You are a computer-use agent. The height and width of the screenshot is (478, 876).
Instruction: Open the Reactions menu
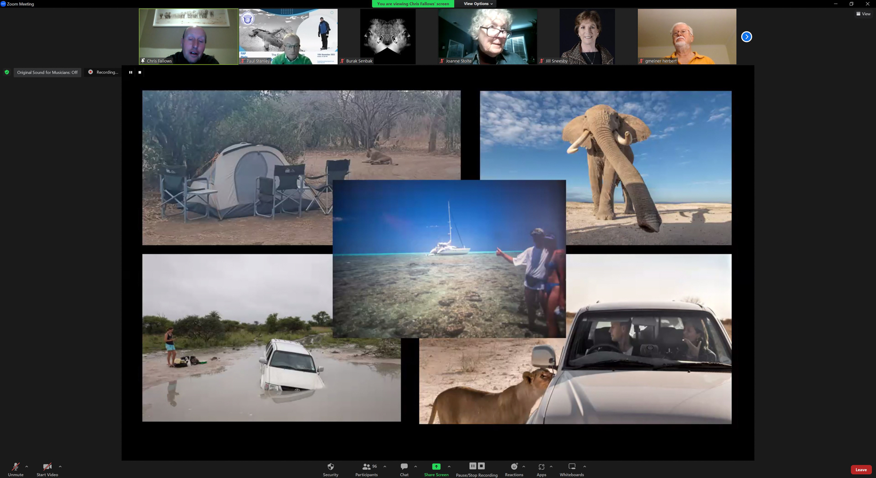[x=514, y=467]
